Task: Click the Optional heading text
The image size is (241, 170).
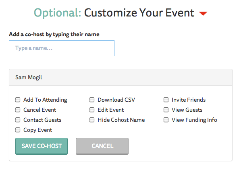Action: [x=57, y=13]
